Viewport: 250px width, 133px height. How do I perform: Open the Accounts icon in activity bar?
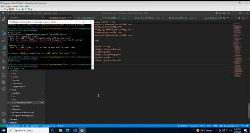(x=3, y=114)
